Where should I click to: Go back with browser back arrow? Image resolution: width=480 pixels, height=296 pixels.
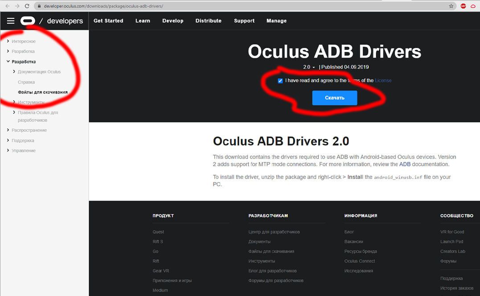(8, 6)
